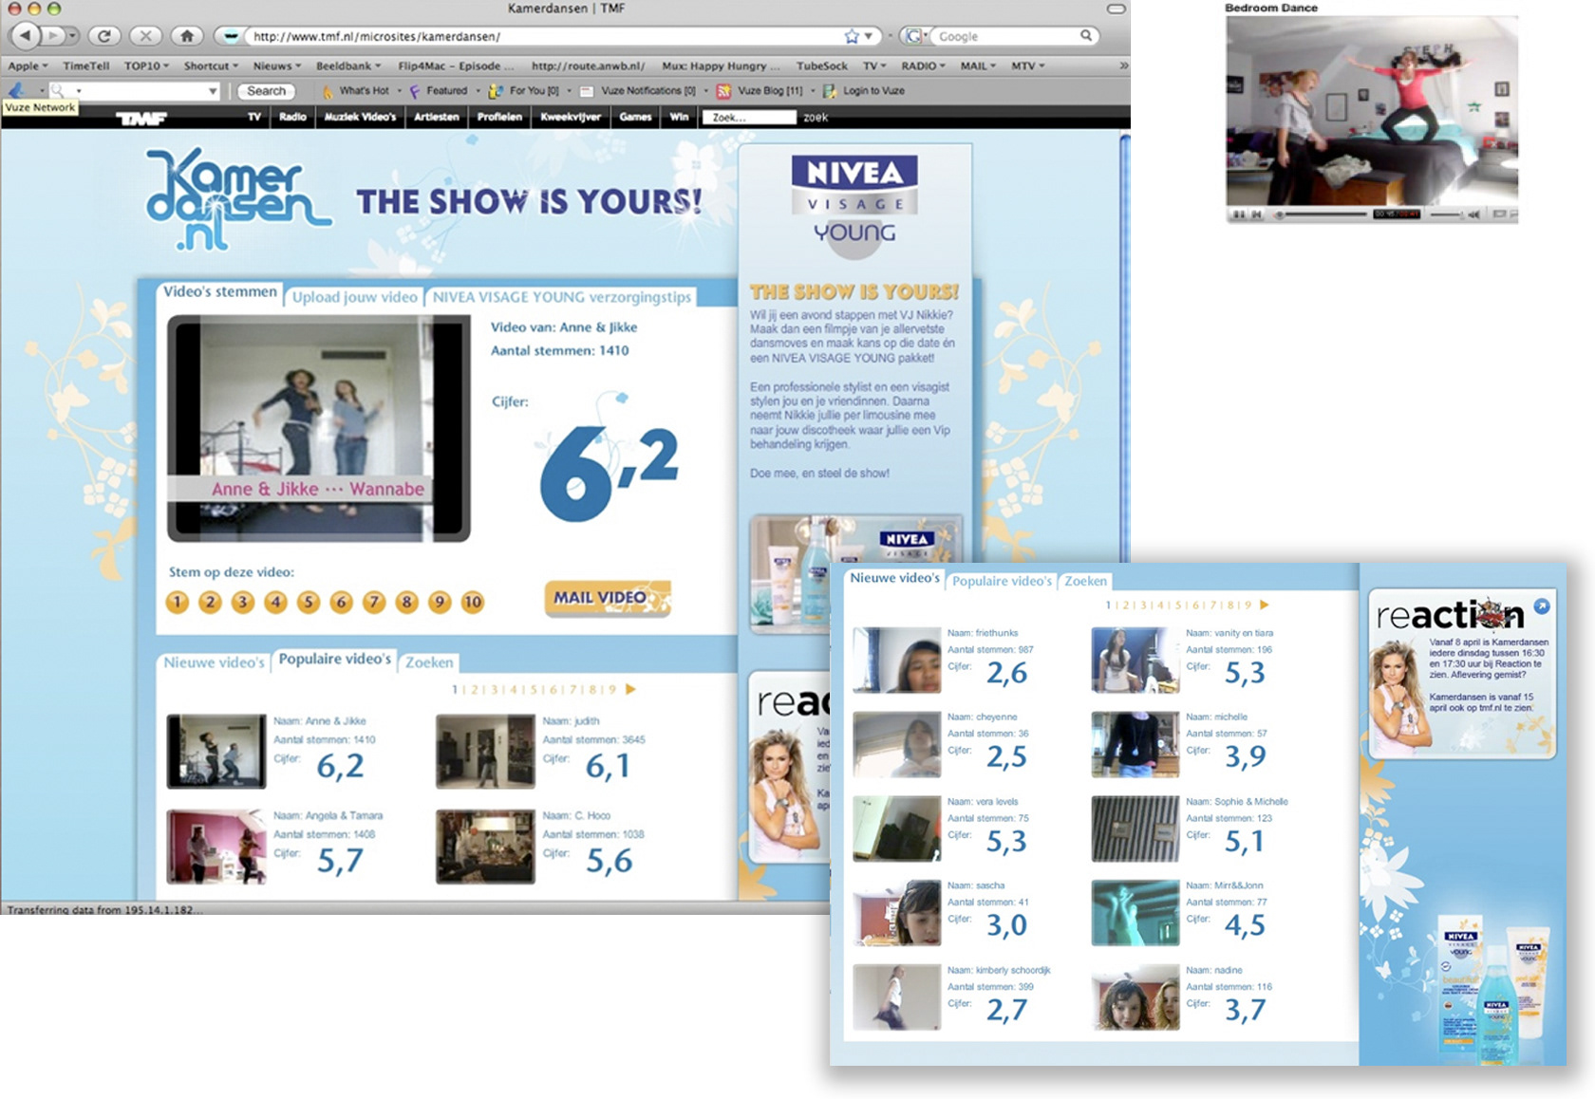Go back with the browser back arrow

(26, 36)
